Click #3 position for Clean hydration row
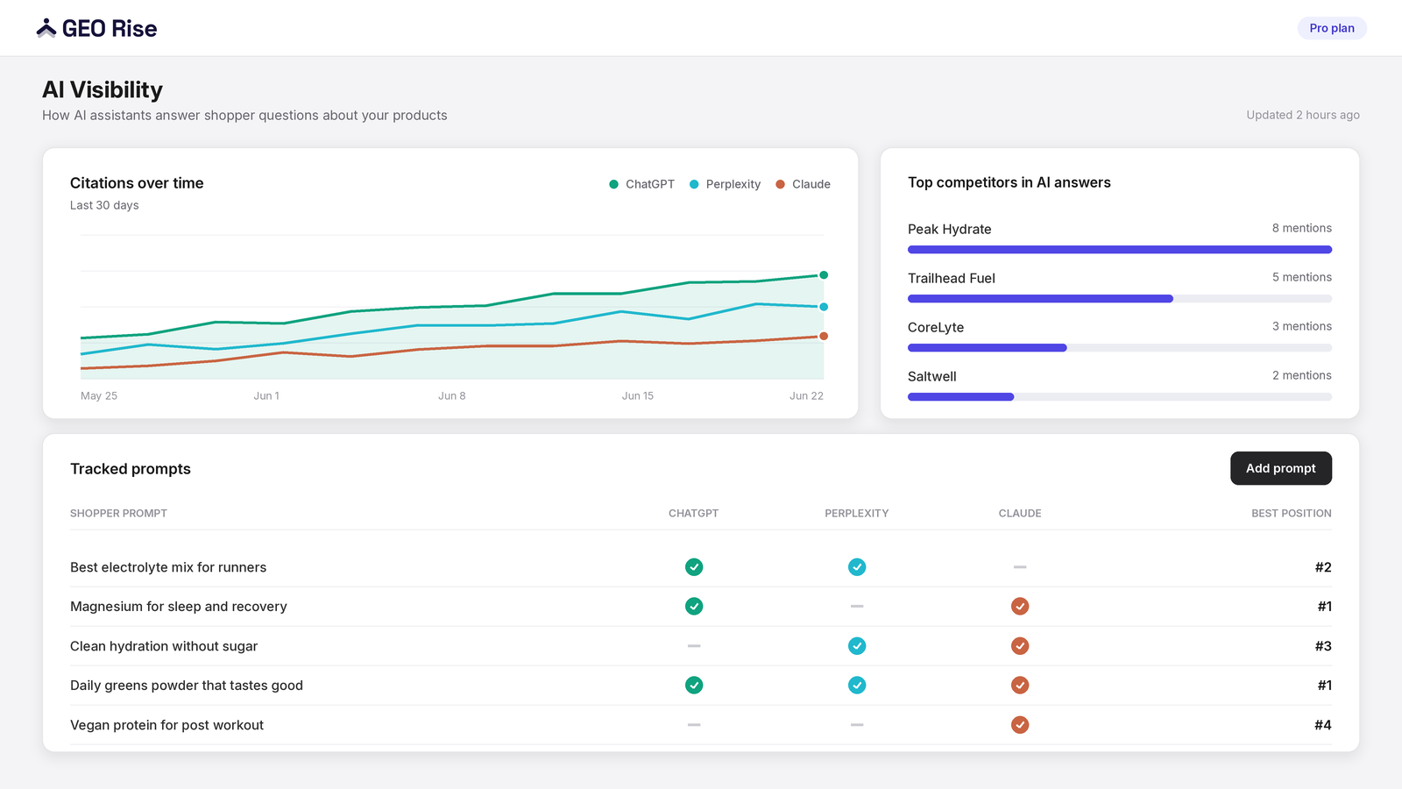The height and width of the screenshot is (789, 1402). coord(1323,646)
